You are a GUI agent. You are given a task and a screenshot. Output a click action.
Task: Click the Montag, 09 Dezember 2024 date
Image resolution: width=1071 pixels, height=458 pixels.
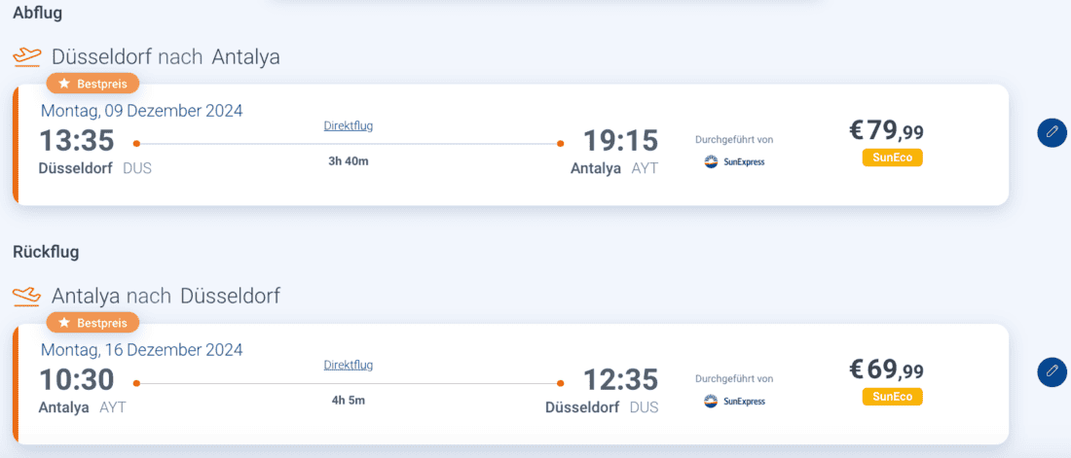142,111
